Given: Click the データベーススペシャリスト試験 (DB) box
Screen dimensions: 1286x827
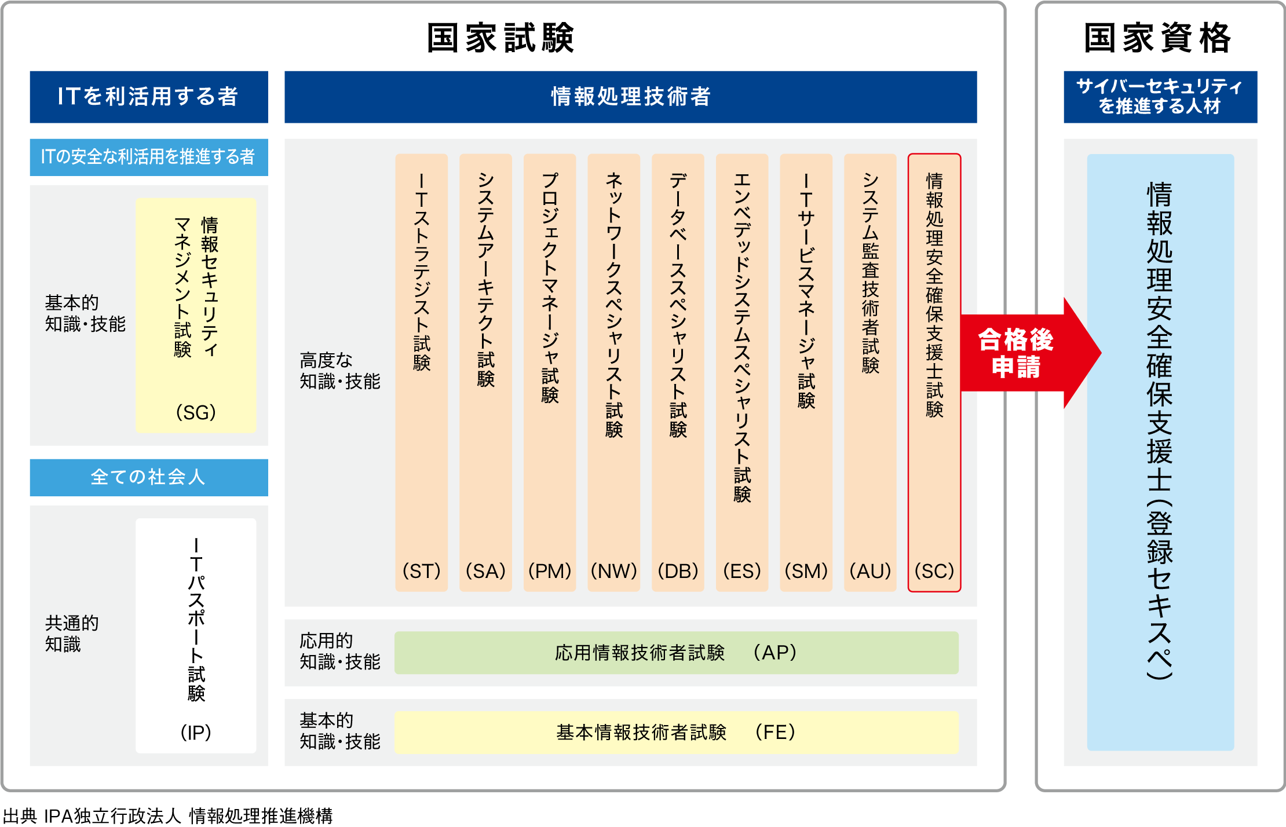Looking at the screenshot, I should click(678, 372).
